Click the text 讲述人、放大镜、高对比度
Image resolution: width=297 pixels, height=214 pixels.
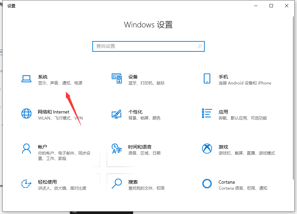tap(62, 188)
